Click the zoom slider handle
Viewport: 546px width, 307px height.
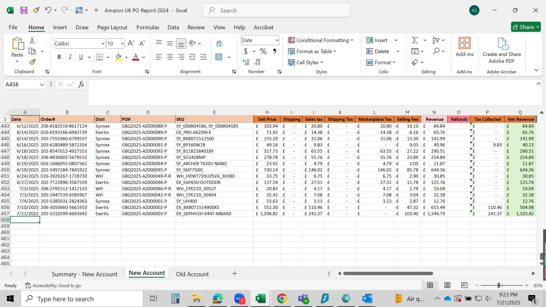[499, 285]
